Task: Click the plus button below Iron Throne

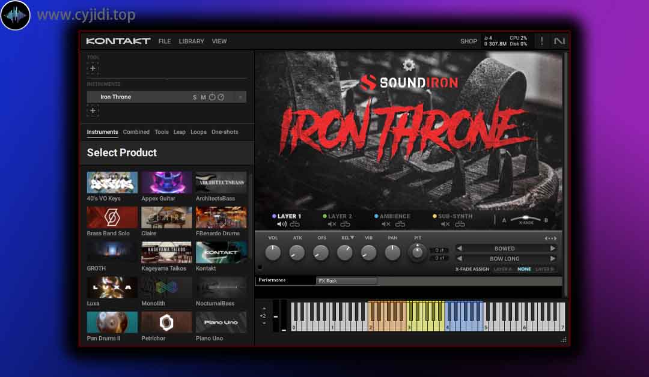Action: pyautogui.click(x=93, y=110)
